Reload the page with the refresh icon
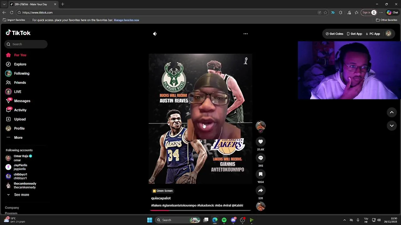This screenshot has height=225, width=401. click(12, 12)
